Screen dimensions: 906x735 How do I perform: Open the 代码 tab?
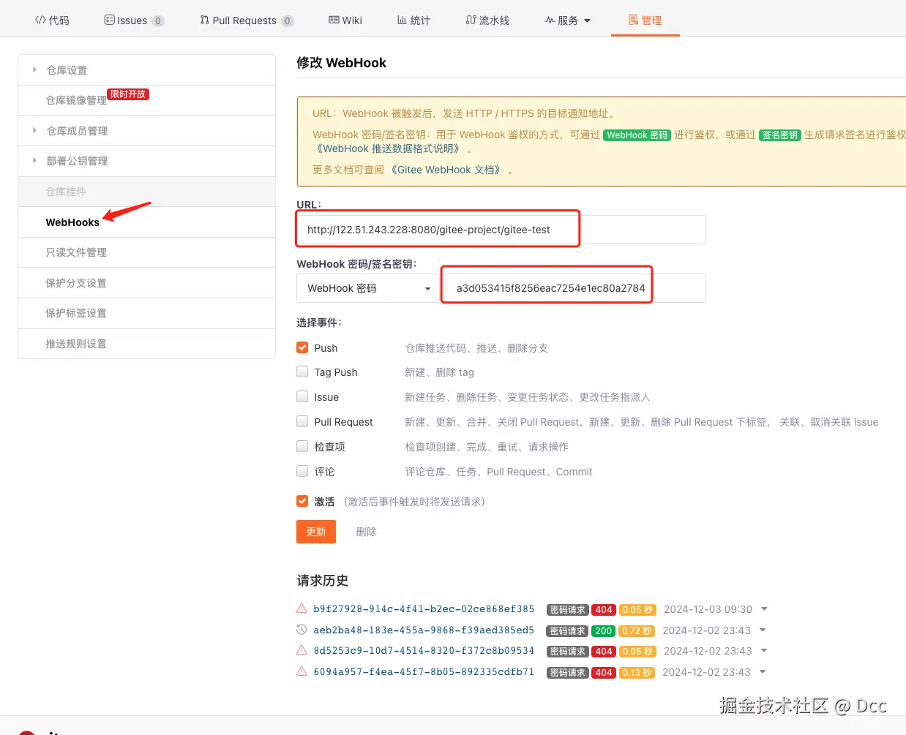(x=52, y=20)
